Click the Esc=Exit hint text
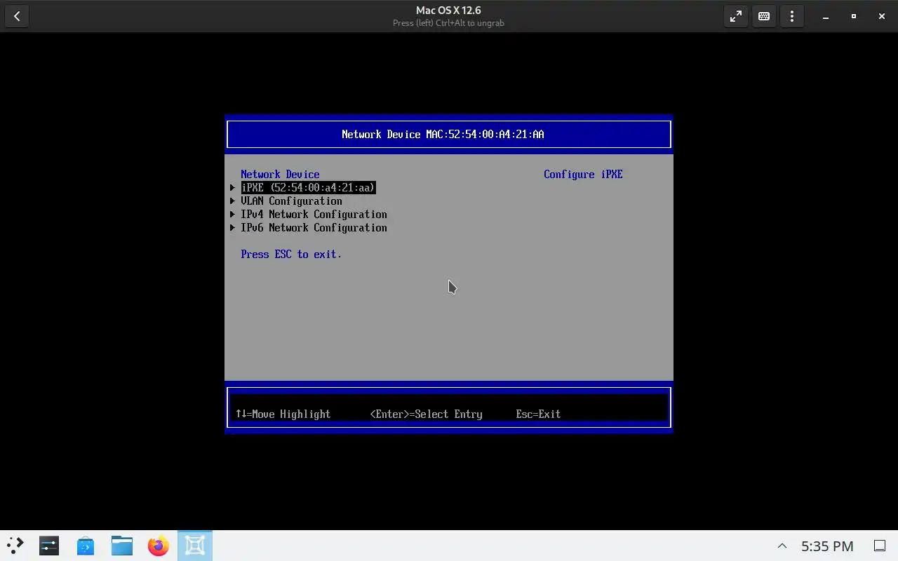 [538, 414]
